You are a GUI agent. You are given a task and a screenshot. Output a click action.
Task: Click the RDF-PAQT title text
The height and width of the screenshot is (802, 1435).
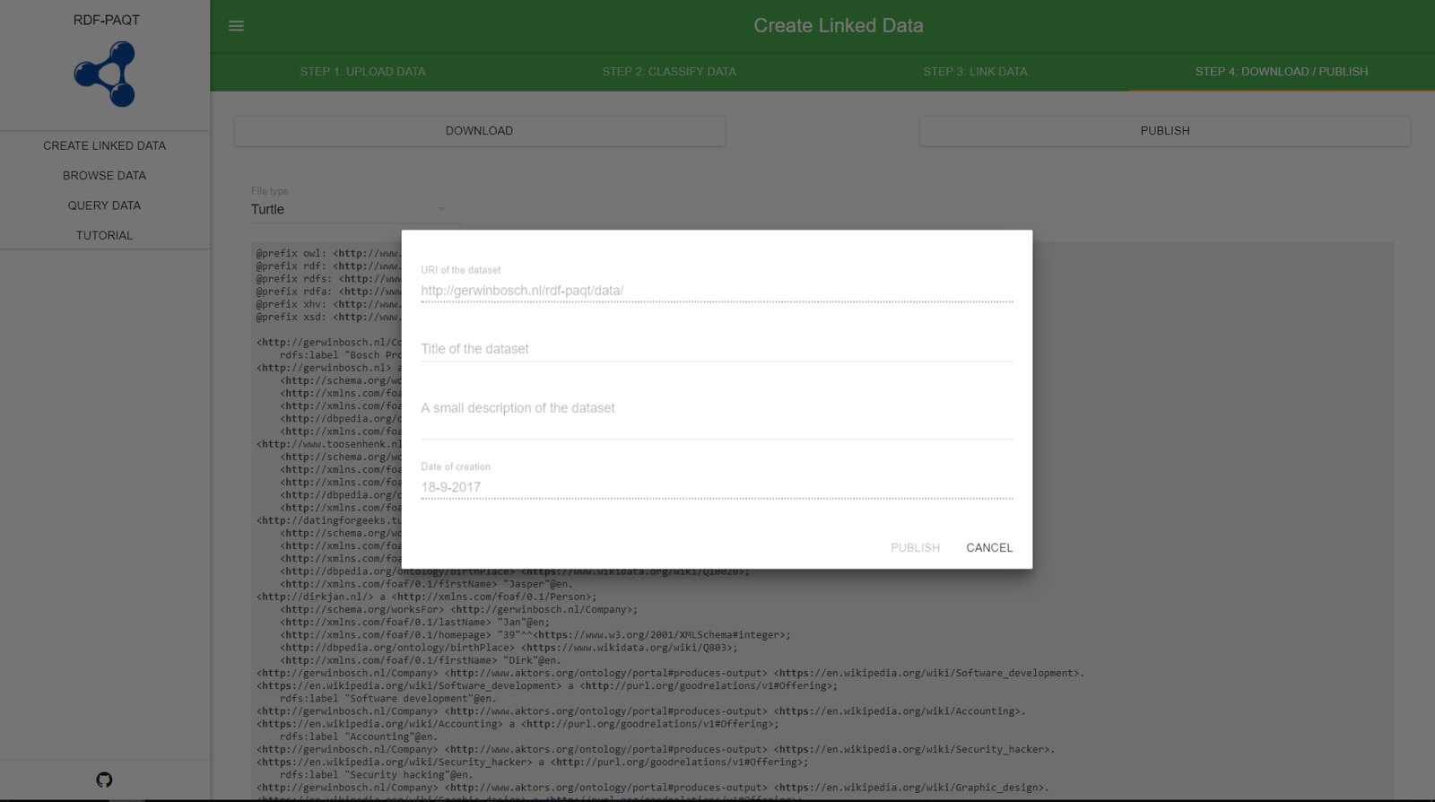click(x=106, y=20)
